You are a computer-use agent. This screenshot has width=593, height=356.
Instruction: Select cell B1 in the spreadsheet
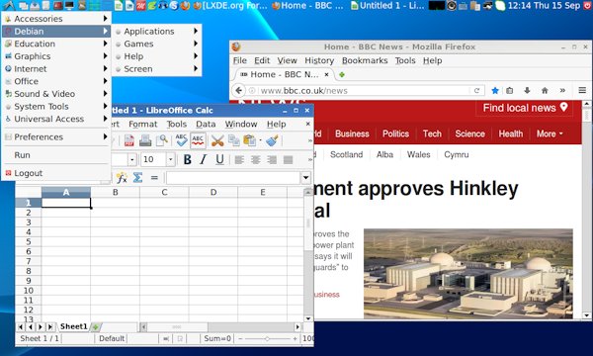115,203
